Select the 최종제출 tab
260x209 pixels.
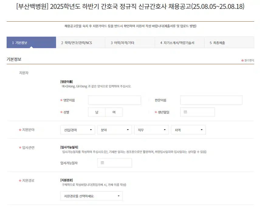(x=229, y=43)
